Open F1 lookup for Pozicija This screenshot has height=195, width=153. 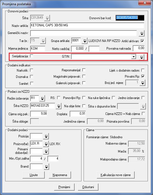pos(46,136)
